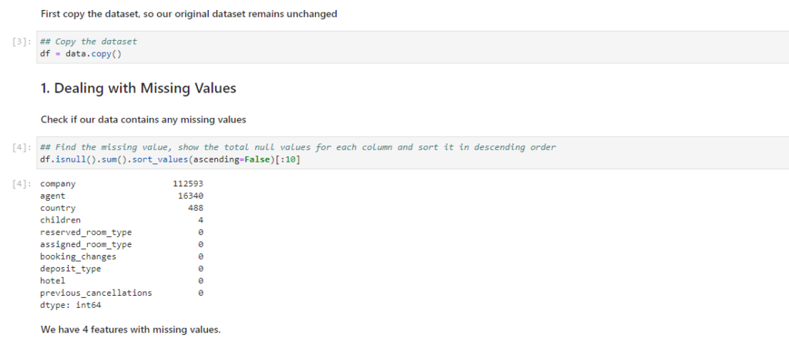Click the [4] prompt beside the output table
This screenshot has width=789, height=345.
pos(23,184)
